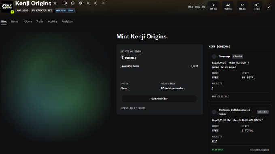Click the "AUG 2026" tag
Viewport: 275px width, 154px height.
pos(22,11)
